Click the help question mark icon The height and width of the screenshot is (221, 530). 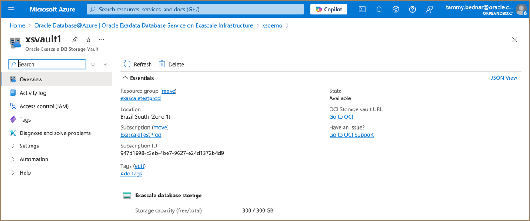412,9
